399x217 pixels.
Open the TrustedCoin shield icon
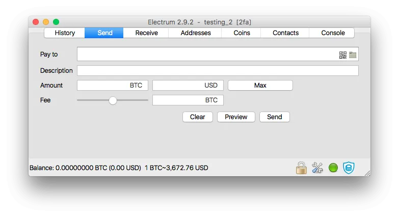coord(349,168)
